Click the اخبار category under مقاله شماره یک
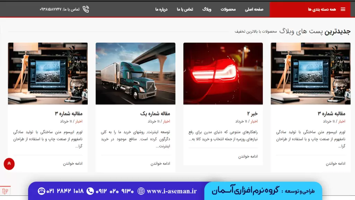This screenshot has width=355, height=200. coord(167,121)
